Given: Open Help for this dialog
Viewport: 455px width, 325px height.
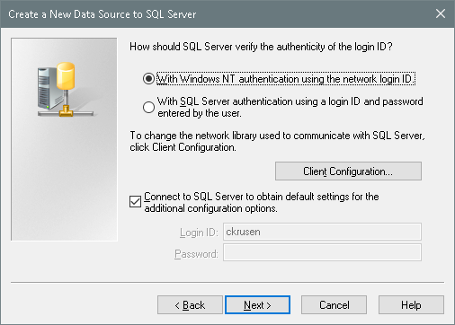Looking at the screenshot, I should (x=411, y=305).
